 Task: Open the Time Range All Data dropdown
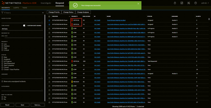(22, 29)
